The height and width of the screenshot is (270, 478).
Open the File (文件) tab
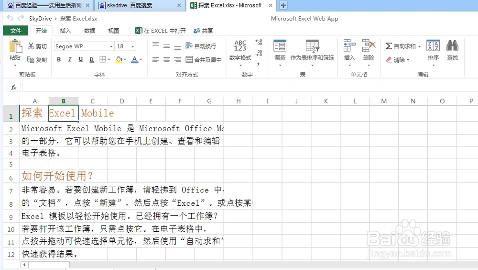click(16, 31)
